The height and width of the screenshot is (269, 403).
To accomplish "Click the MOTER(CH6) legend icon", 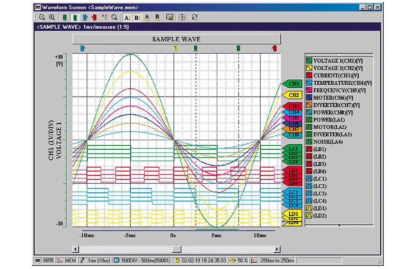I will [x=309, y=98].
